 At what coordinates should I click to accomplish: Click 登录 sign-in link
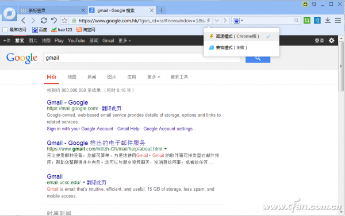pyautogui.click(x=319, y=40)
